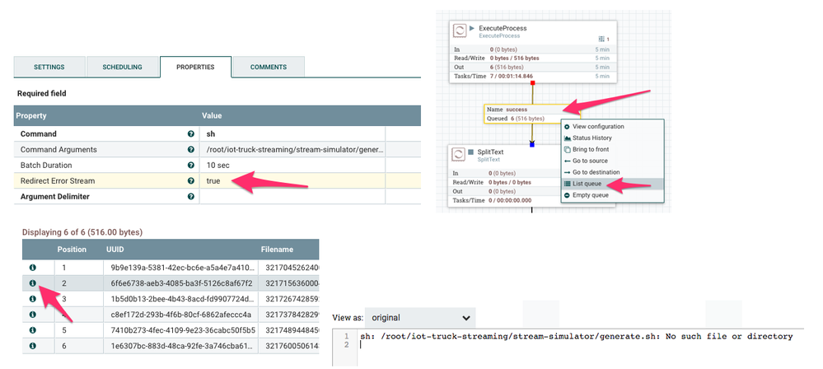Switch to the SCHEDULING tab
This screenshot has height=369, width=823.
pos(122,68)
